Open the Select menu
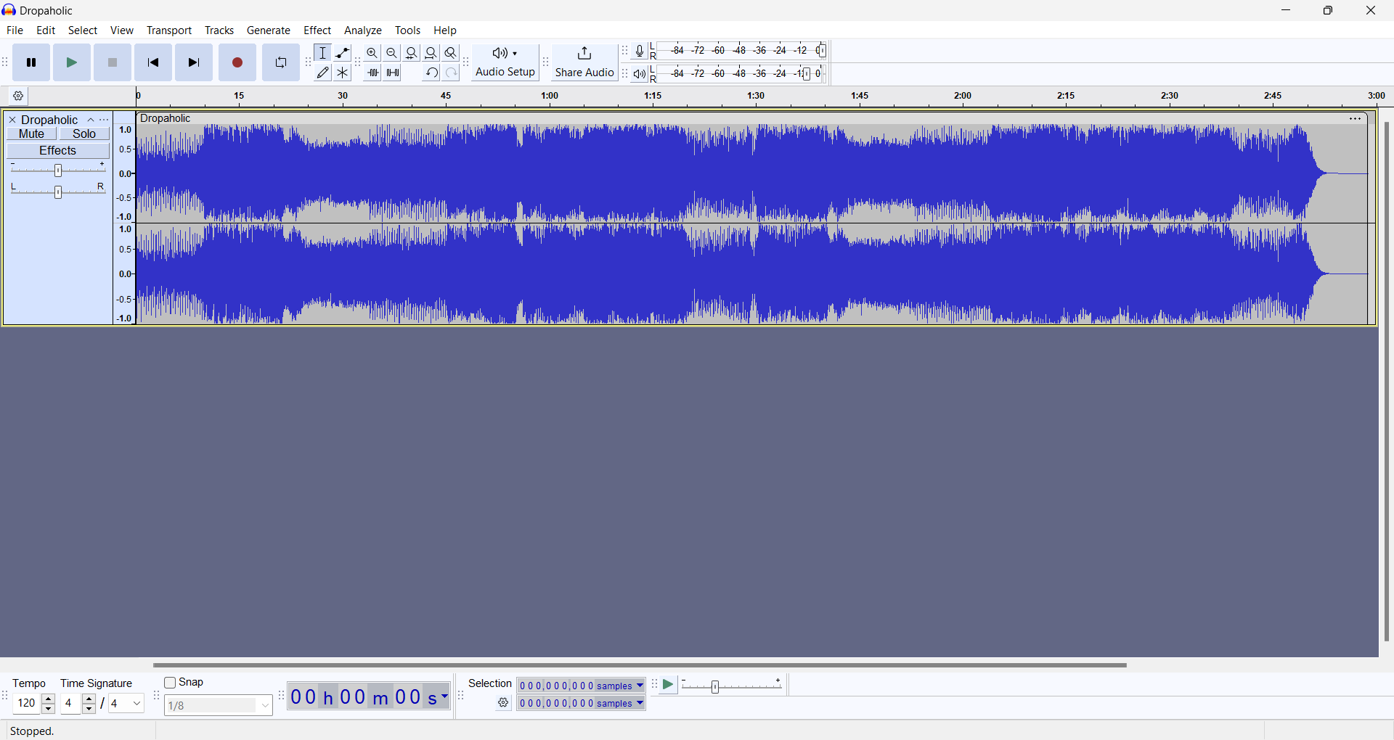 83,30
